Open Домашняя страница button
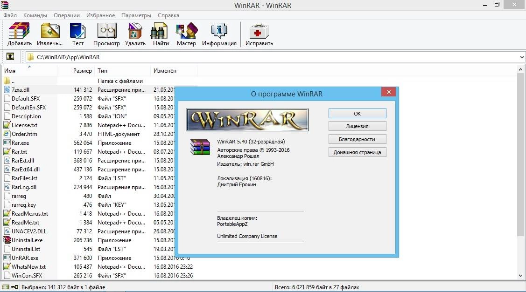 pos(357,152)
